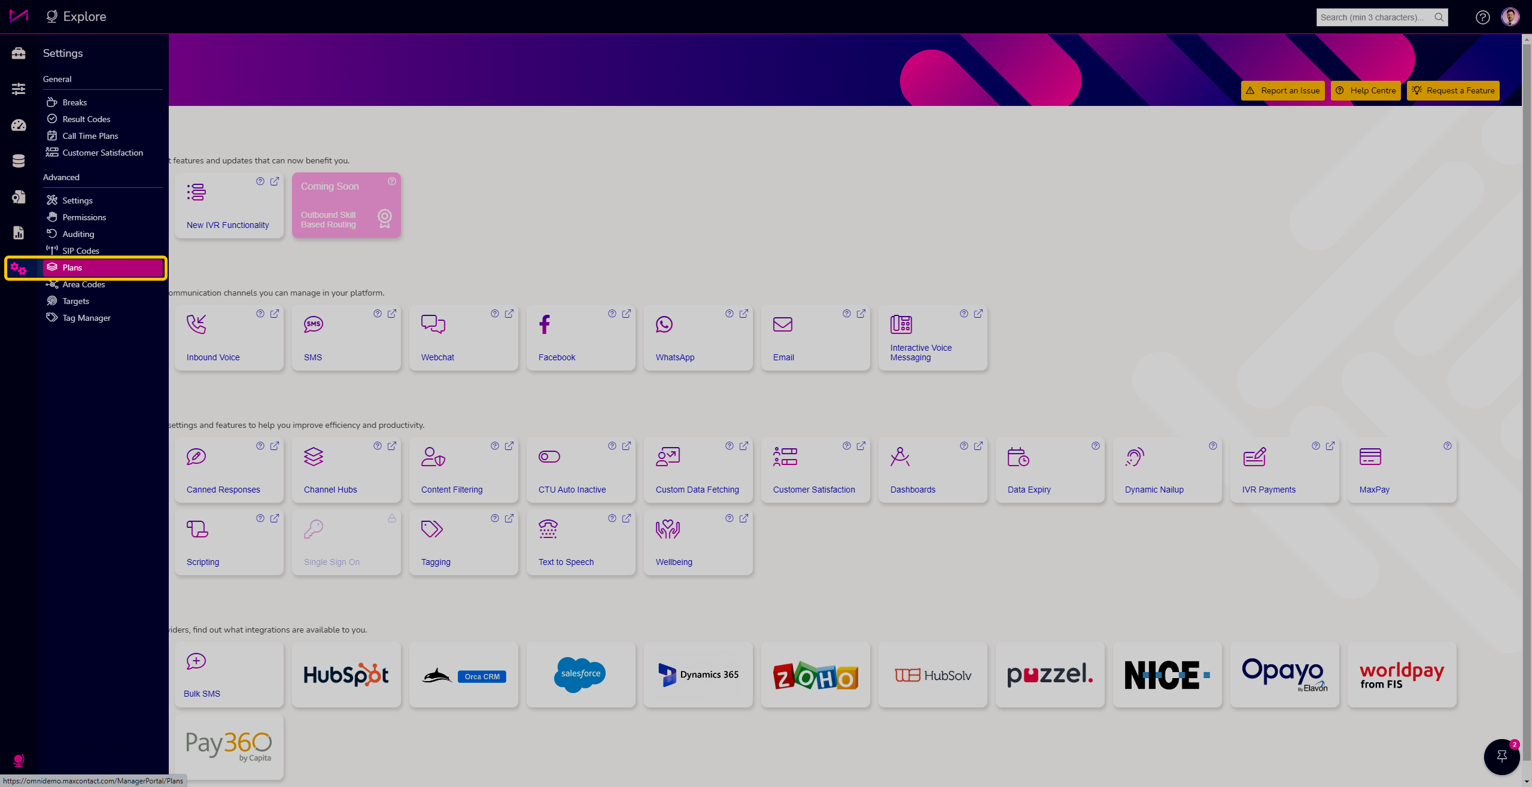Open the Puzzel integration tile
Screen dimensions: 1532x787
(1050, 674)
